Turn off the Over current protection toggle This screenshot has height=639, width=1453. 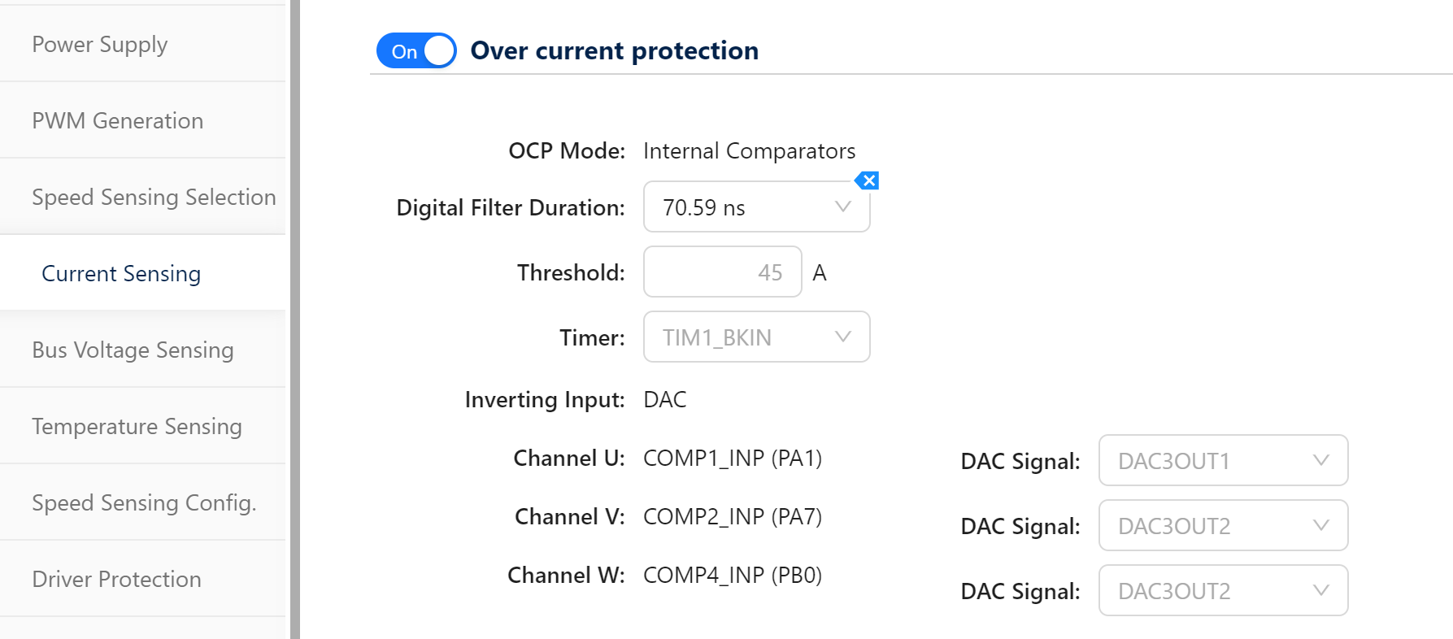415,50
